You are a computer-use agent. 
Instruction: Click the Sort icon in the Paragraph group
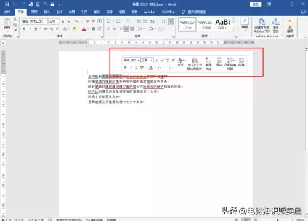point(163,21)
